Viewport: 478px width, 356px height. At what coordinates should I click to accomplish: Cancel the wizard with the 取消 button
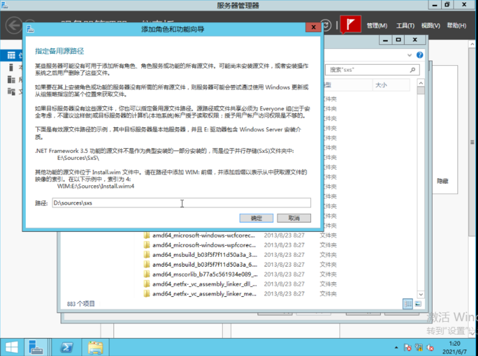tap(294, 218)
